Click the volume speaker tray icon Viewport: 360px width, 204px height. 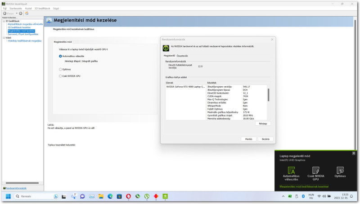[x=324, y=196]
